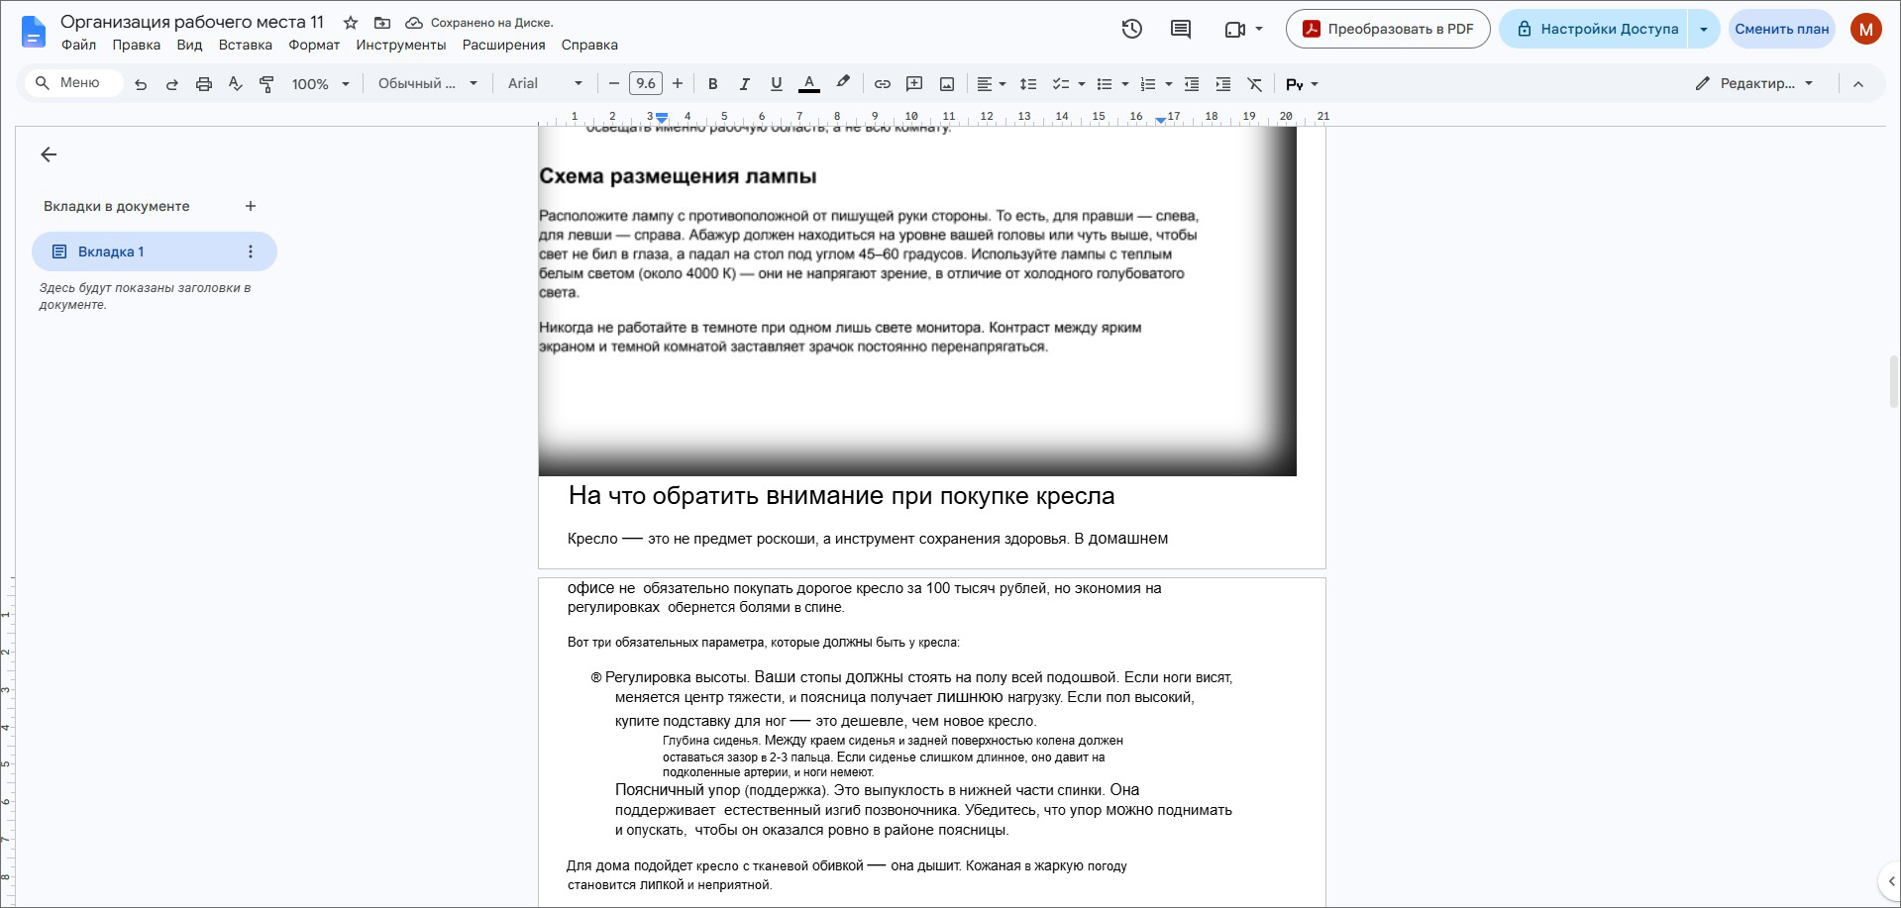Star the document with the star icon
1901x908 pixels.
coord(351,22)
